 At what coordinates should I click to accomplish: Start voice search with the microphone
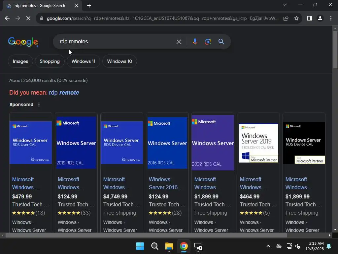click(x=195, y=42)
